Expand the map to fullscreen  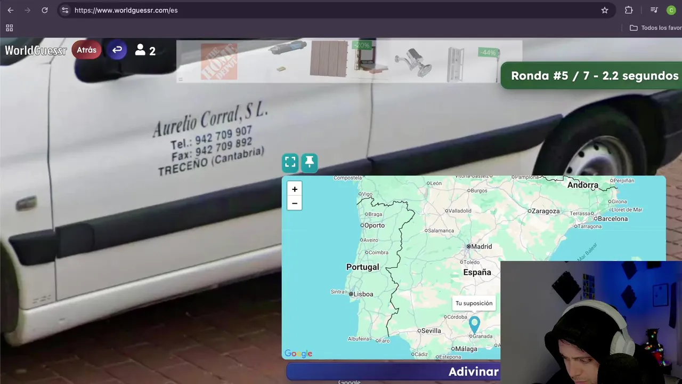[290, 162]
